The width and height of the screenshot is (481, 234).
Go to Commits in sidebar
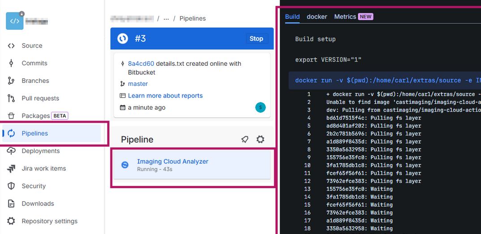pos(34,63)
